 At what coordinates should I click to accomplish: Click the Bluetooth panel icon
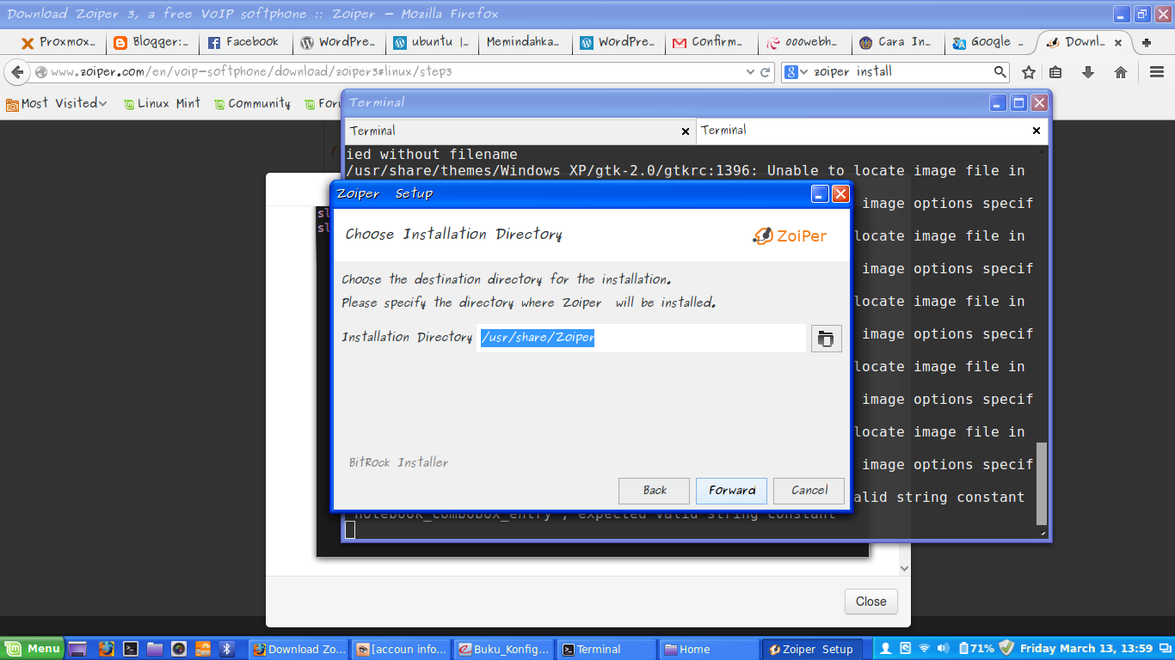click(x=227, y=649)
